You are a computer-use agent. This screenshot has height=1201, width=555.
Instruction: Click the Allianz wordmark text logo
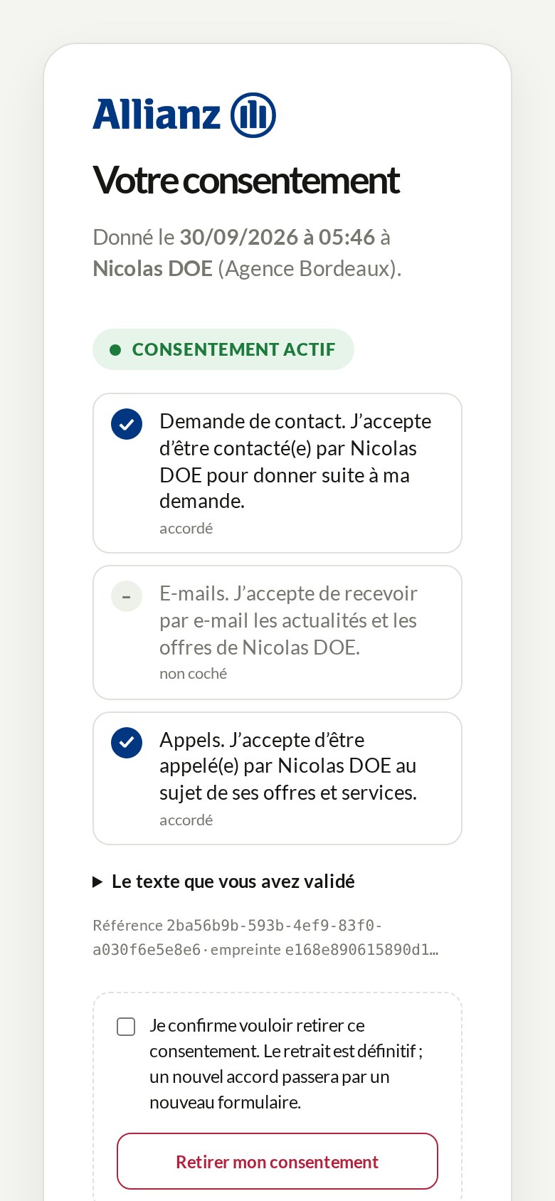[157, 115]
